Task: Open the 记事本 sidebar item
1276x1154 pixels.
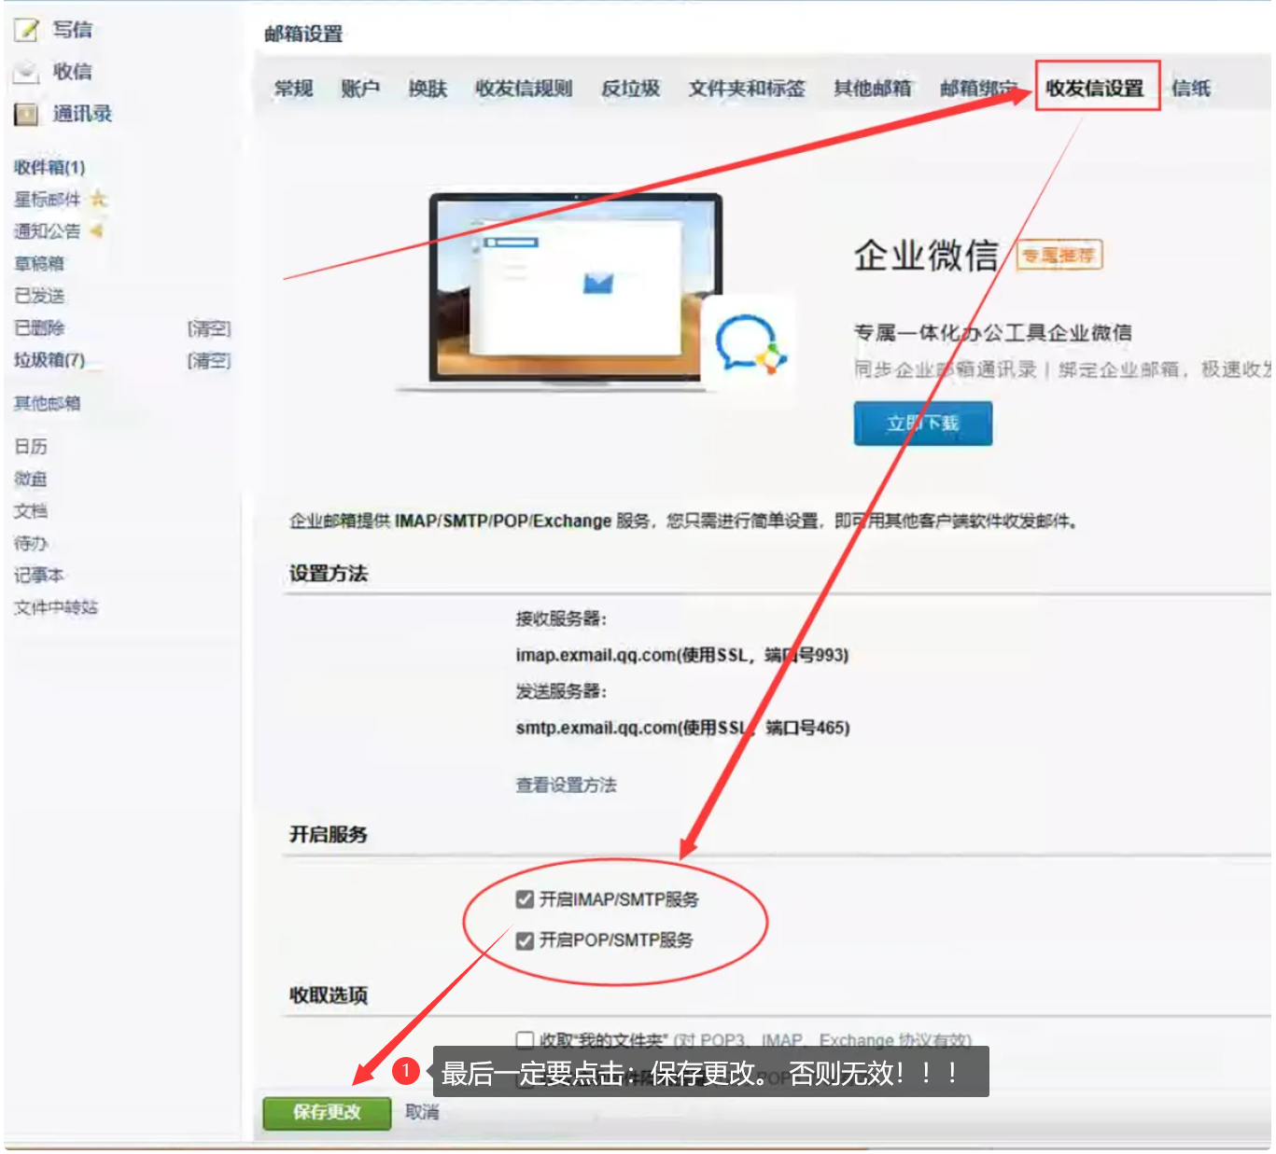Action: pyautogui.click(x=39, y=576)
